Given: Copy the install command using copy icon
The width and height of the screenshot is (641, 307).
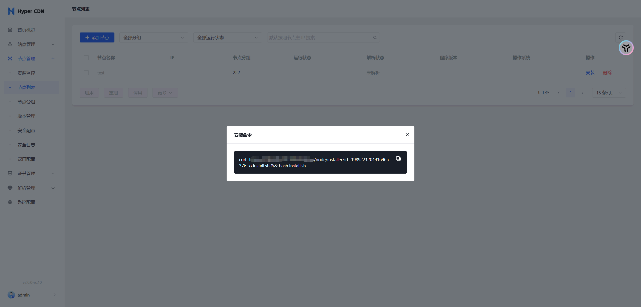Looking at the screenshot, I should [398, 159].
